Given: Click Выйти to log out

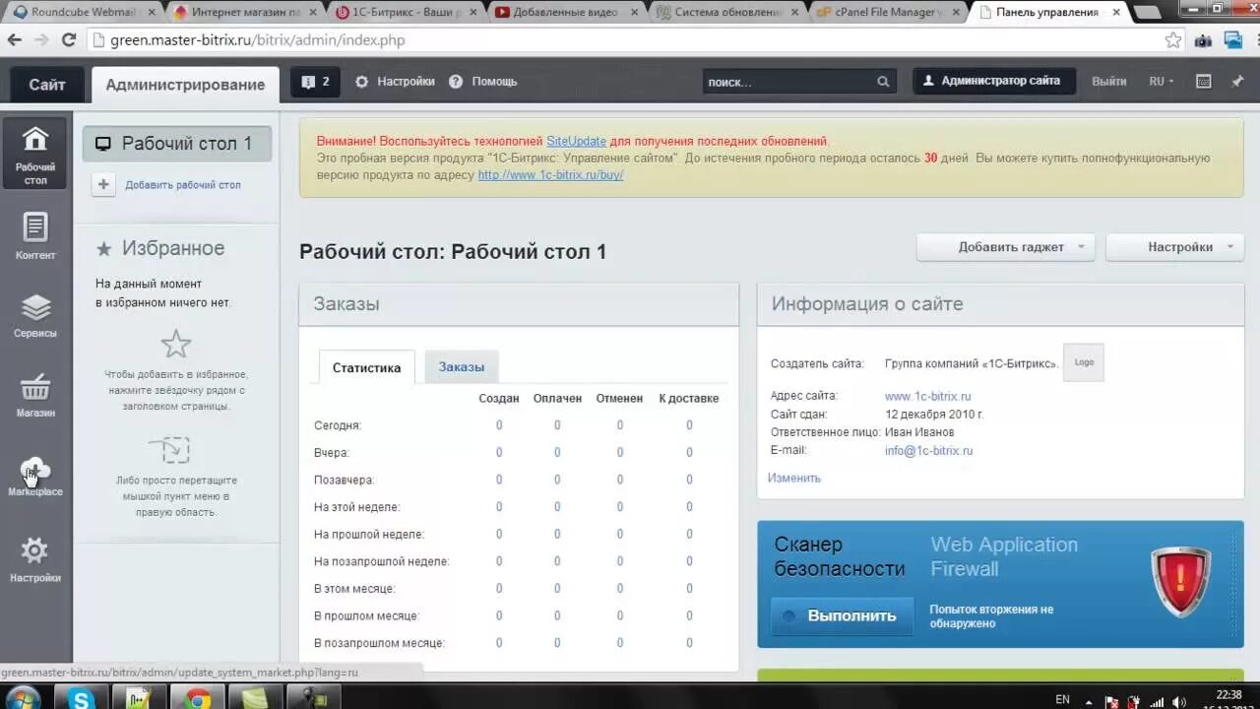Looking at the screenshot, I should click(x=1108, y=81).
